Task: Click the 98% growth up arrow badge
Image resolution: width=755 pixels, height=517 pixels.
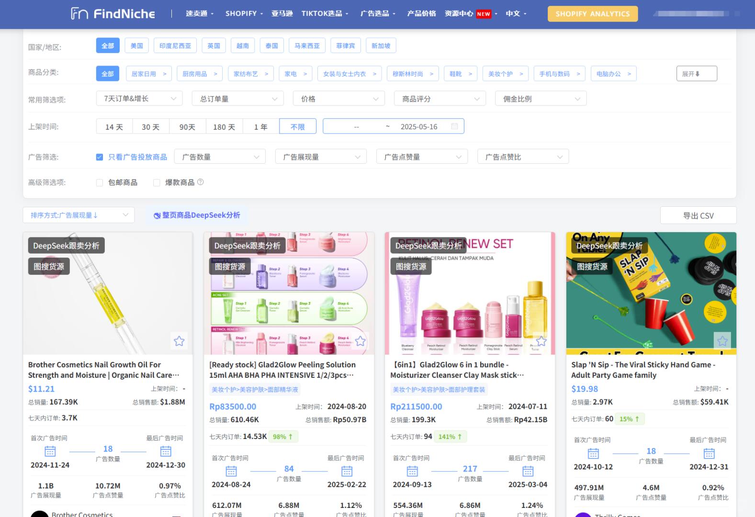Action: (x=283, y=437)
